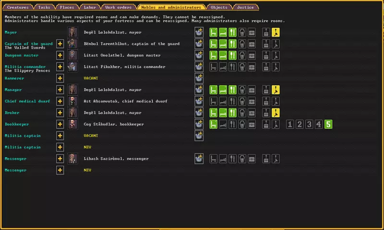The height and width of the screenshot is (230, 384).
Task: Click the demands icon for Bookkeeper
Action: (x=266, y=124)
